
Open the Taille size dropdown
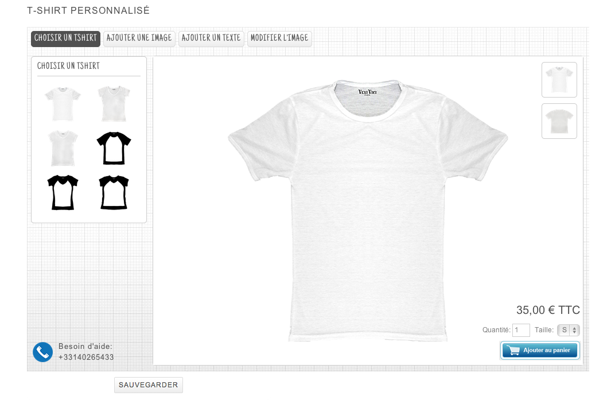tap(569, 330)
